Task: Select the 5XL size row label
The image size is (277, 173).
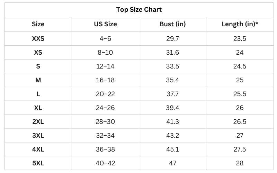Action: (x=38, y=163)
